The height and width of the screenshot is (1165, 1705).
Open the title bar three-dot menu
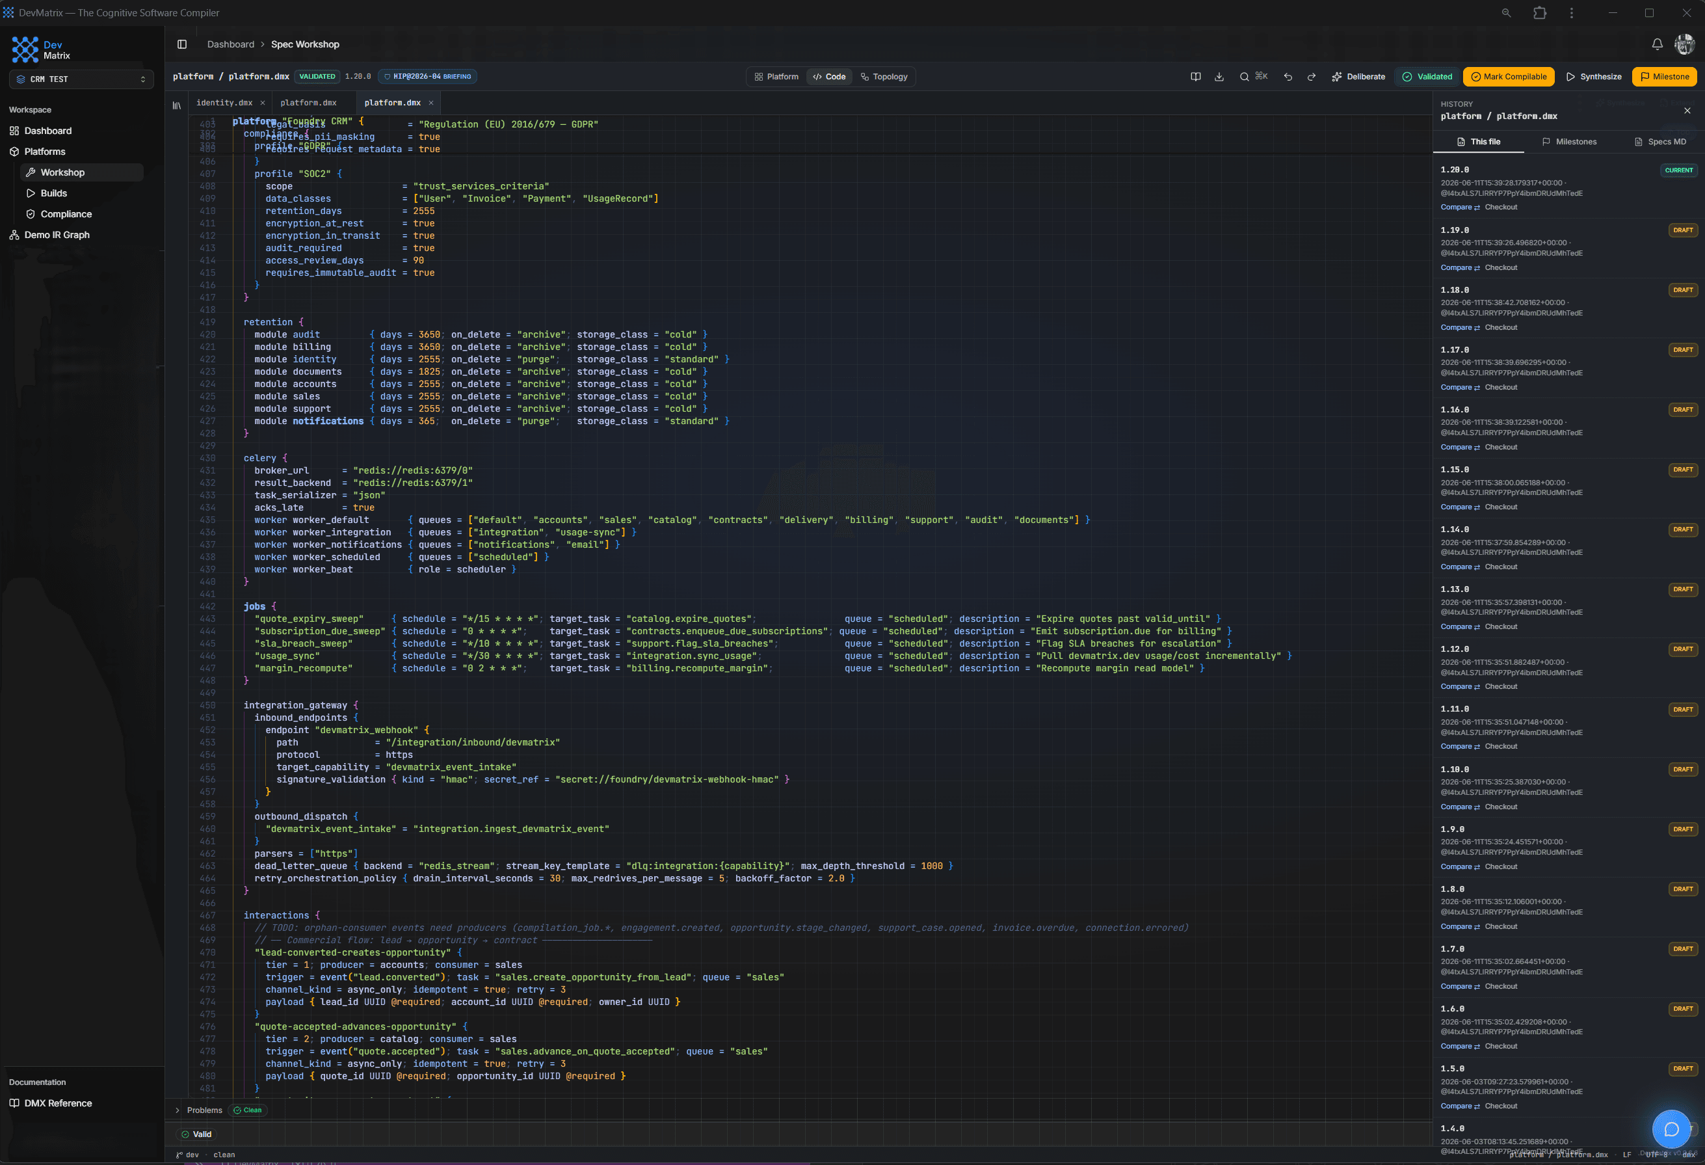point(1571,12)
